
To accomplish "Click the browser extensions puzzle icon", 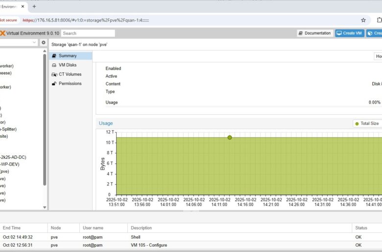I will pos(380,20).
